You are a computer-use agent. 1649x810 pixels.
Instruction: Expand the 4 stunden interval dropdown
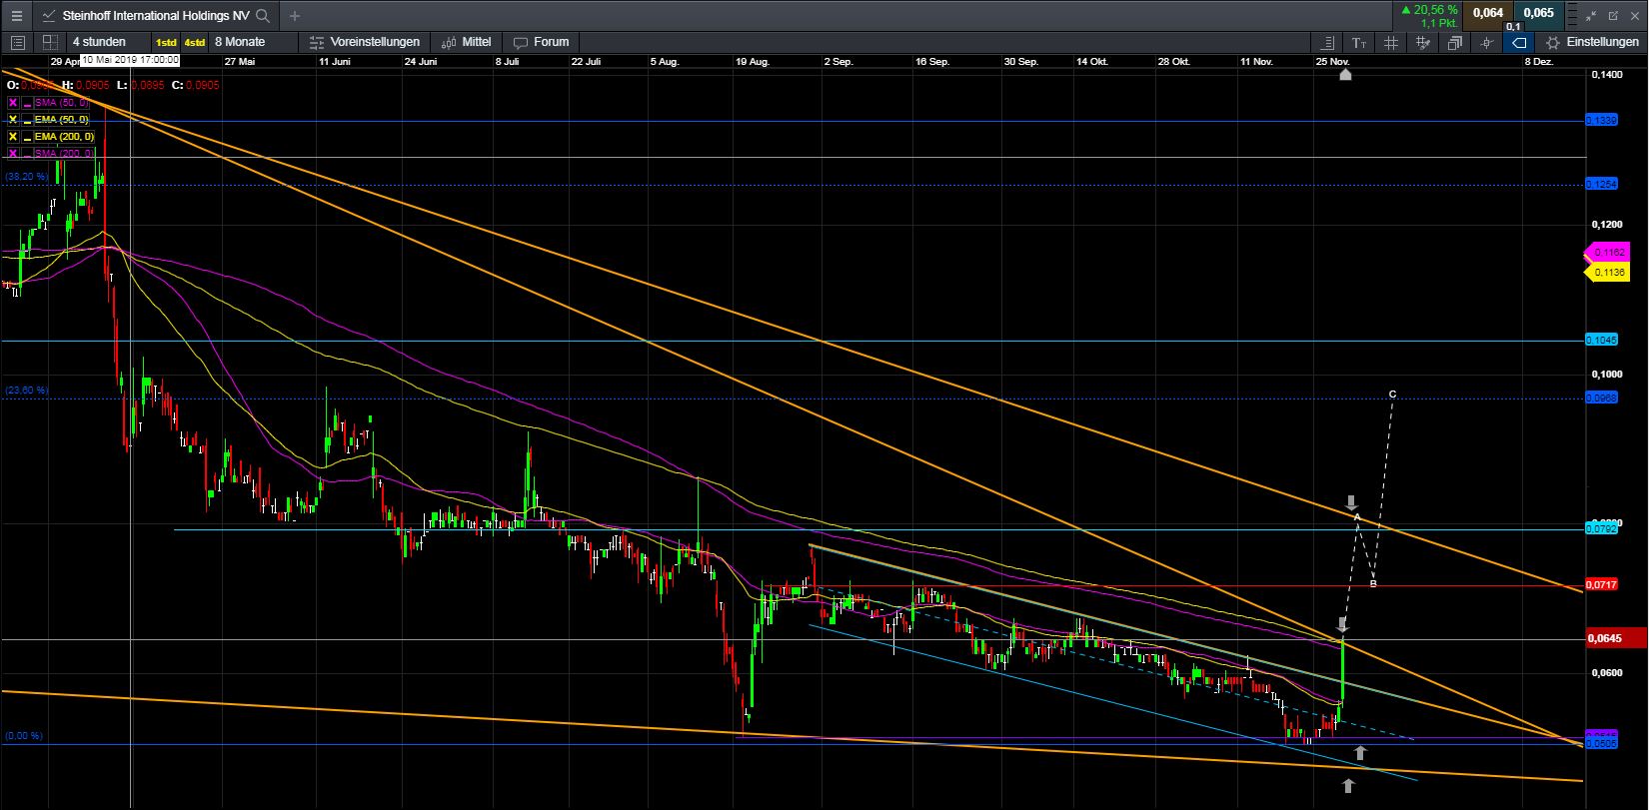108,42
